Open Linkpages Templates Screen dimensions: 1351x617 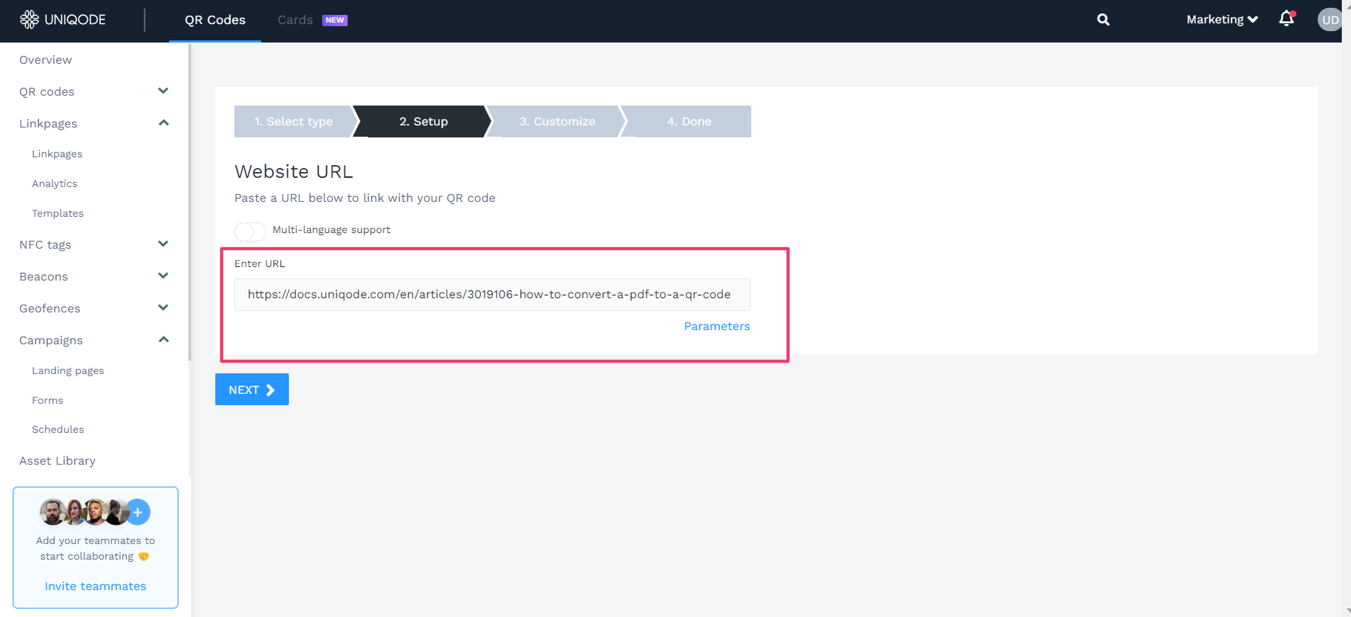(x=57, y=213)
